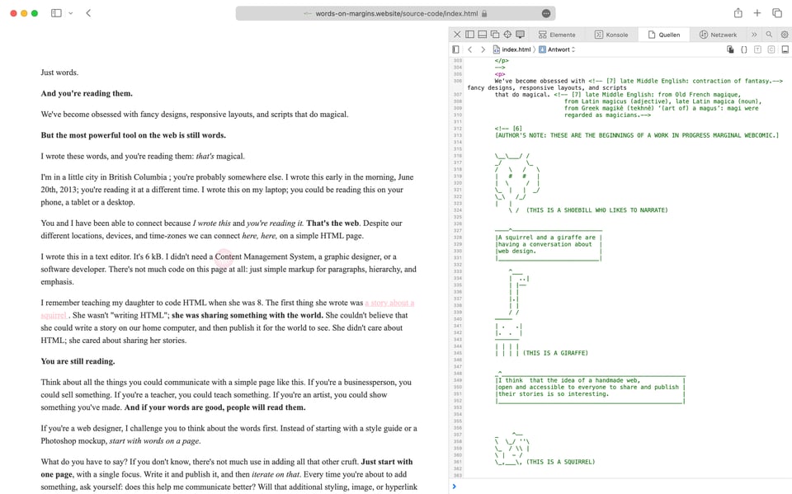Screen dimensions: 792x494
Task: Toggle the Safari sidebar in the top-left
Action: (54, 13)
